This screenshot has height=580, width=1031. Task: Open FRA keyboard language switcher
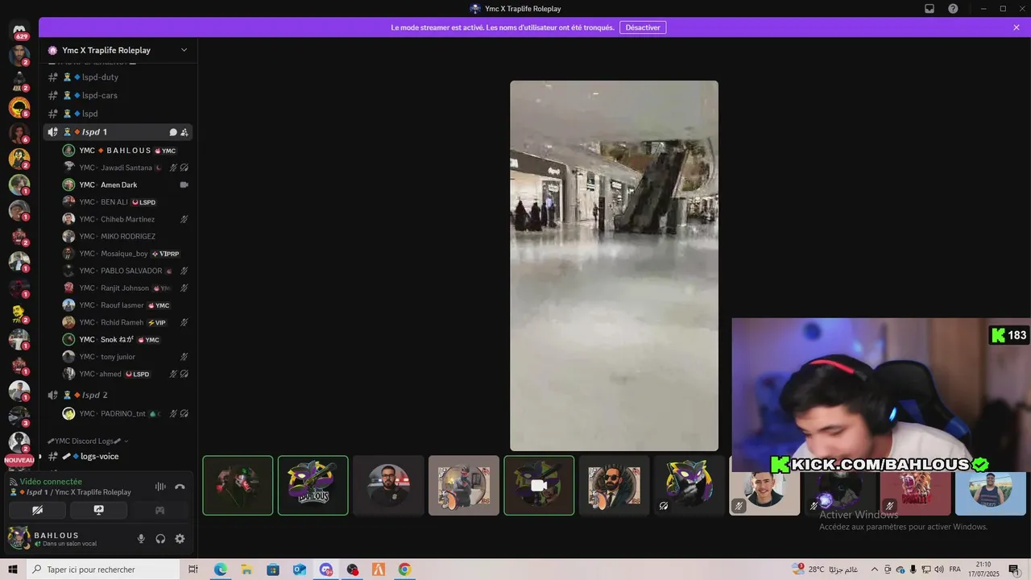pyautogui.click(x=955, y=570)
